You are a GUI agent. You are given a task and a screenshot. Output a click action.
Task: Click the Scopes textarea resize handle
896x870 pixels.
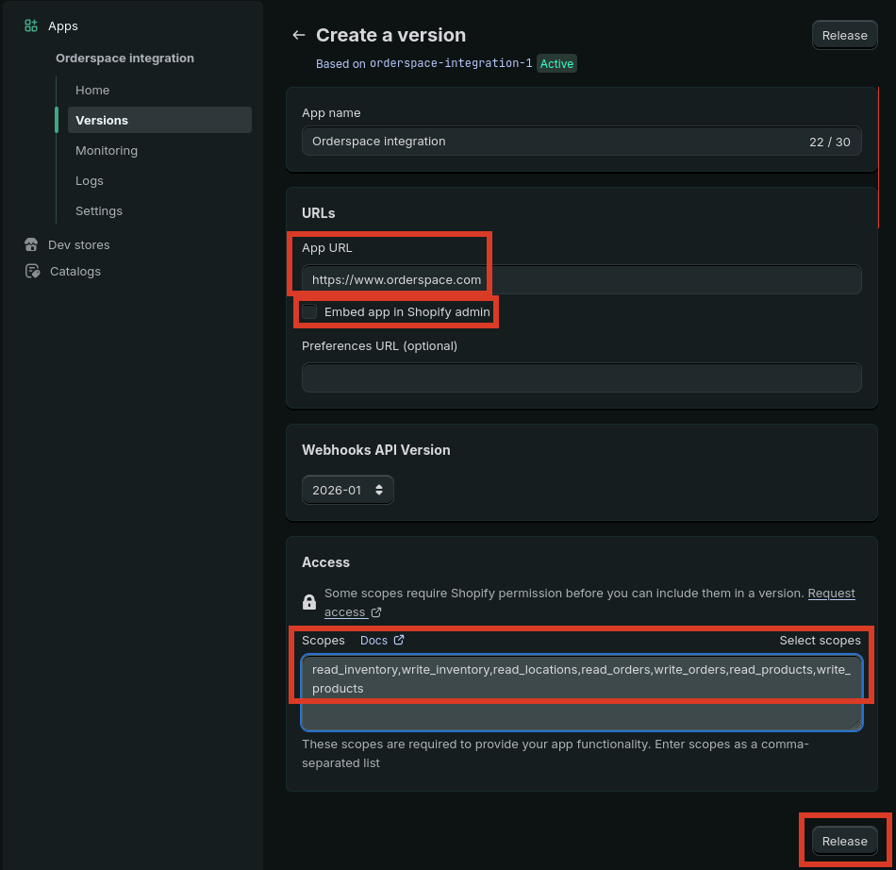tap(855, 725)
